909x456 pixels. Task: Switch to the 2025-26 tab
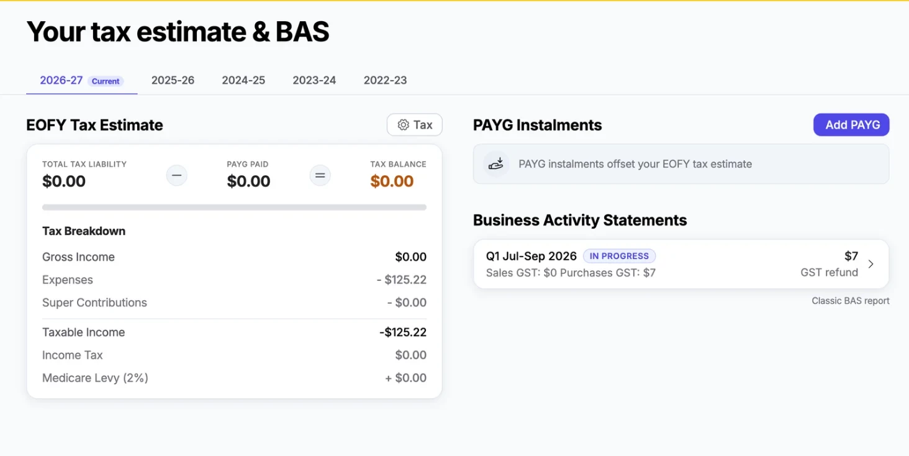click(173, 80)
